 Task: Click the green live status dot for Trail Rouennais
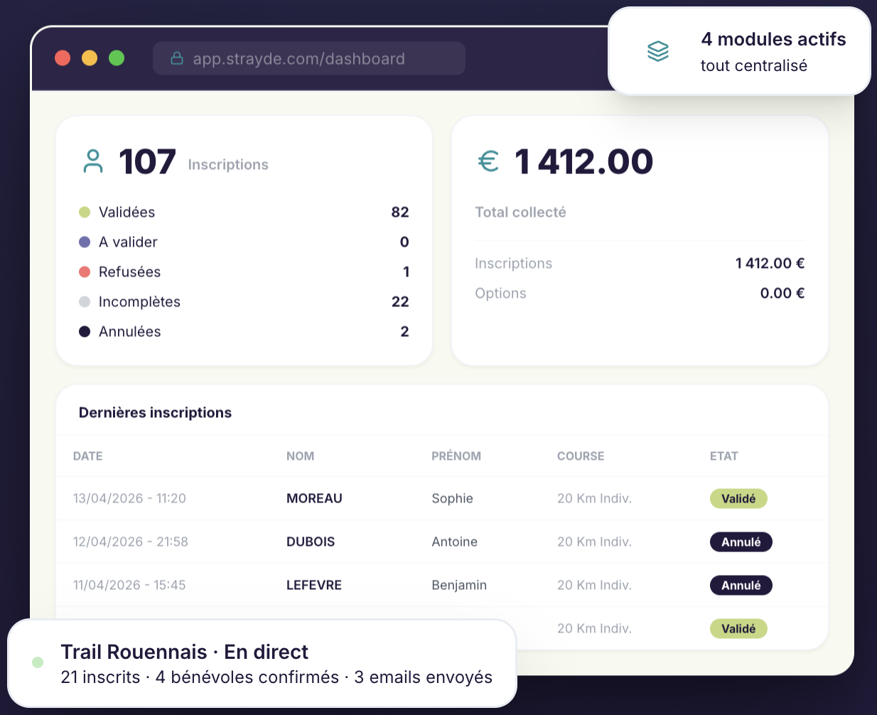coord(38,662)
